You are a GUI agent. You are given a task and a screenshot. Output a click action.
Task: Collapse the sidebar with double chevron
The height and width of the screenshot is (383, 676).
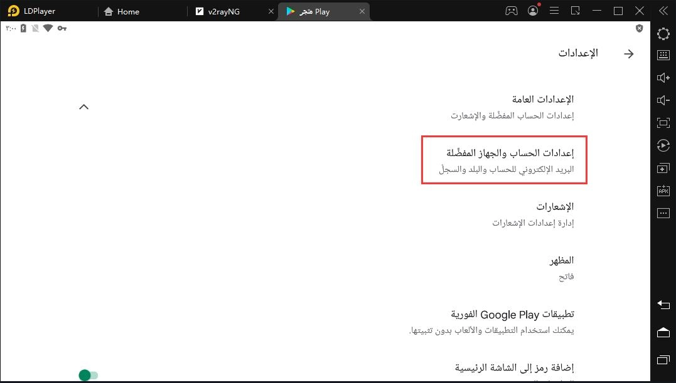pos(663,11)
